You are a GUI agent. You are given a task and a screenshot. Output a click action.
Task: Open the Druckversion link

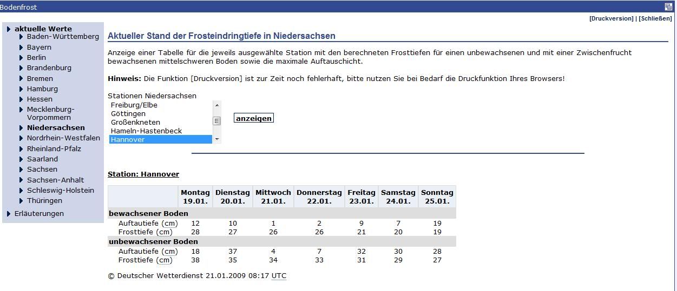tap(612, 18)
